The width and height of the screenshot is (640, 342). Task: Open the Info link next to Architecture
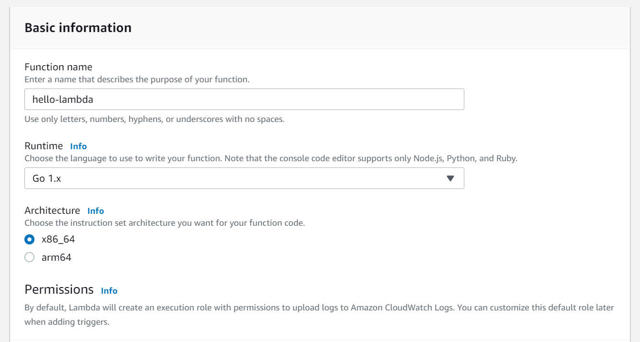pyautogui.click(x=96, y=211)
